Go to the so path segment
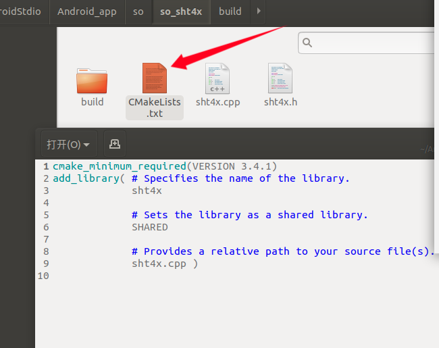This screenshot has height=348, width=439. point(138,11)
